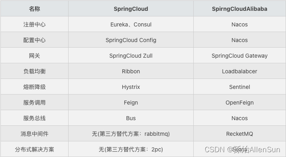Click the 网关 row label
The width and height of the screenshot is (286, 157).
(x=34, y=56)
